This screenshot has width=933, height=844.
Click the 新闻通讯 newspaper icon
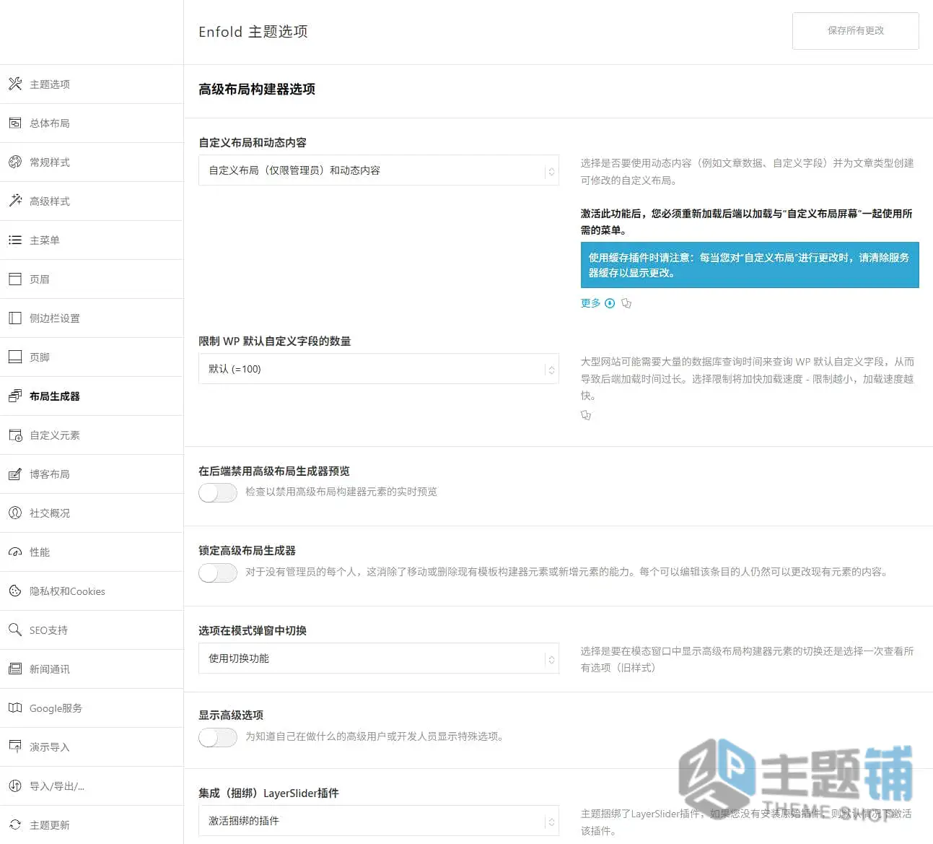pos(15,669)
